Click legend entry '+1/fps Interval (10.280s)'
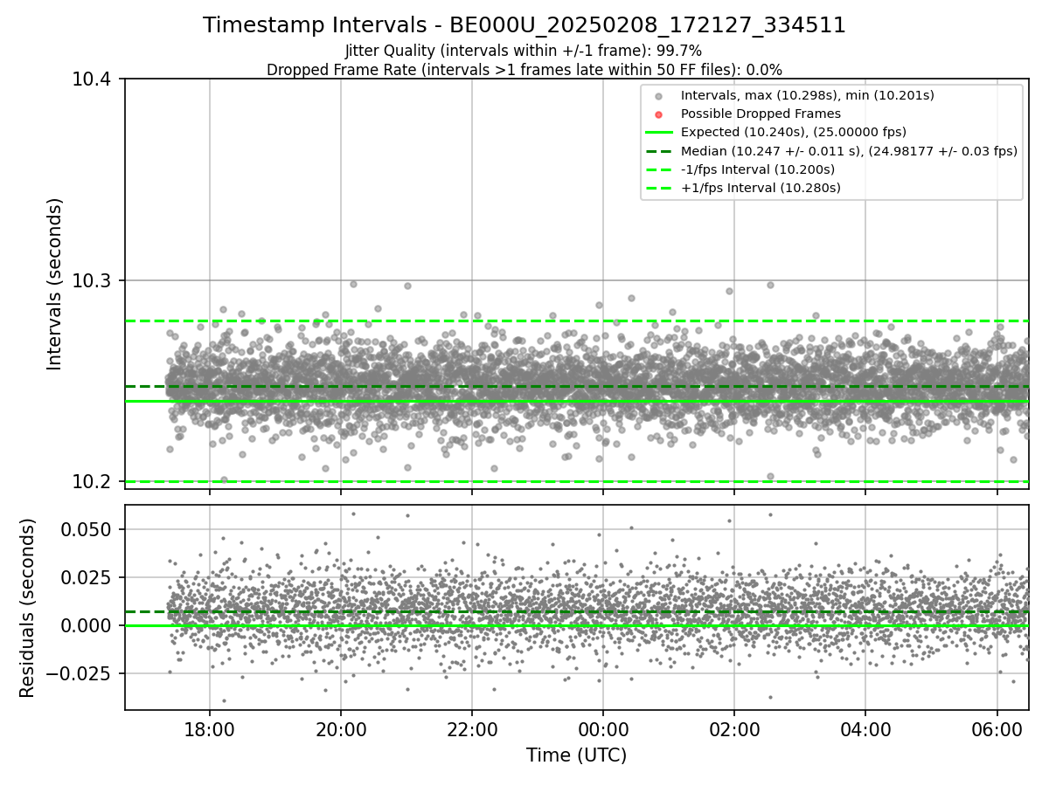Image resolution: width=1049 pixels, height=786 pixels. [761, 188]
